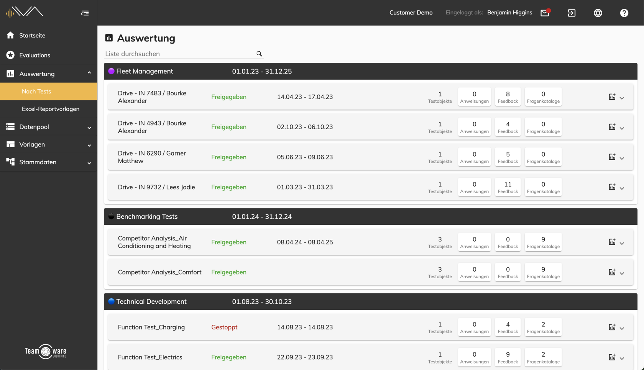The image size is (644, 370).
Task: Click the logout icon in header
Action: coord(572,13)
